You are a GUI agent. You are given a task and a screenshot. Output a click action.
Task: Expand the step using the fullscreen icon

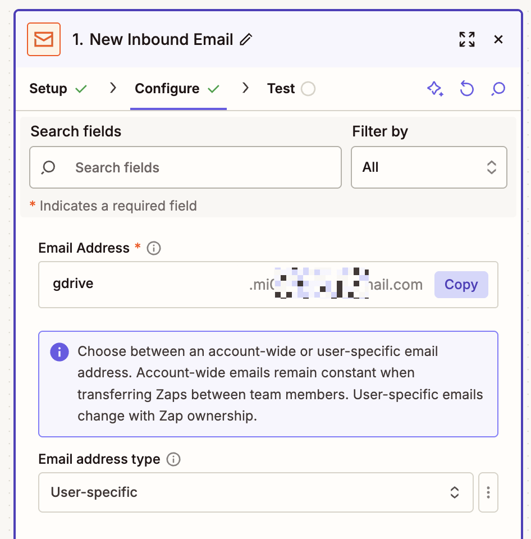click(466, 39)
